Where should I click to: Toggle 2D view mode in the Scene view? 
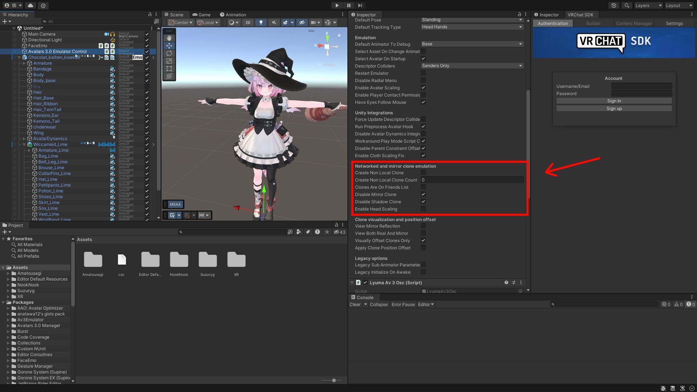[x=248, y=23]
